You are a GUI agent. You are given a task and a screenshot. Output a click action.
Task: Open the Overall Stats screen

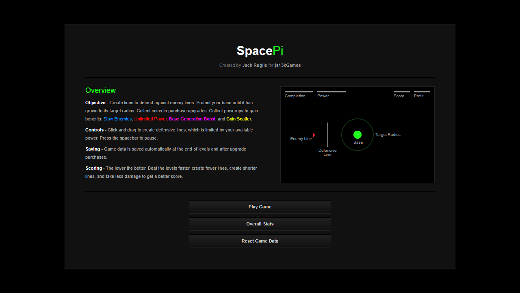(260, 224)
